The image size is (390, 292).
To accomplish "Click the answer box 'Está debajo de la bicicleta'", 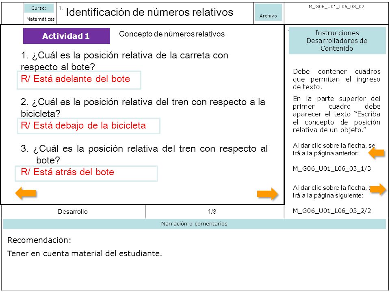I will 89,126.
